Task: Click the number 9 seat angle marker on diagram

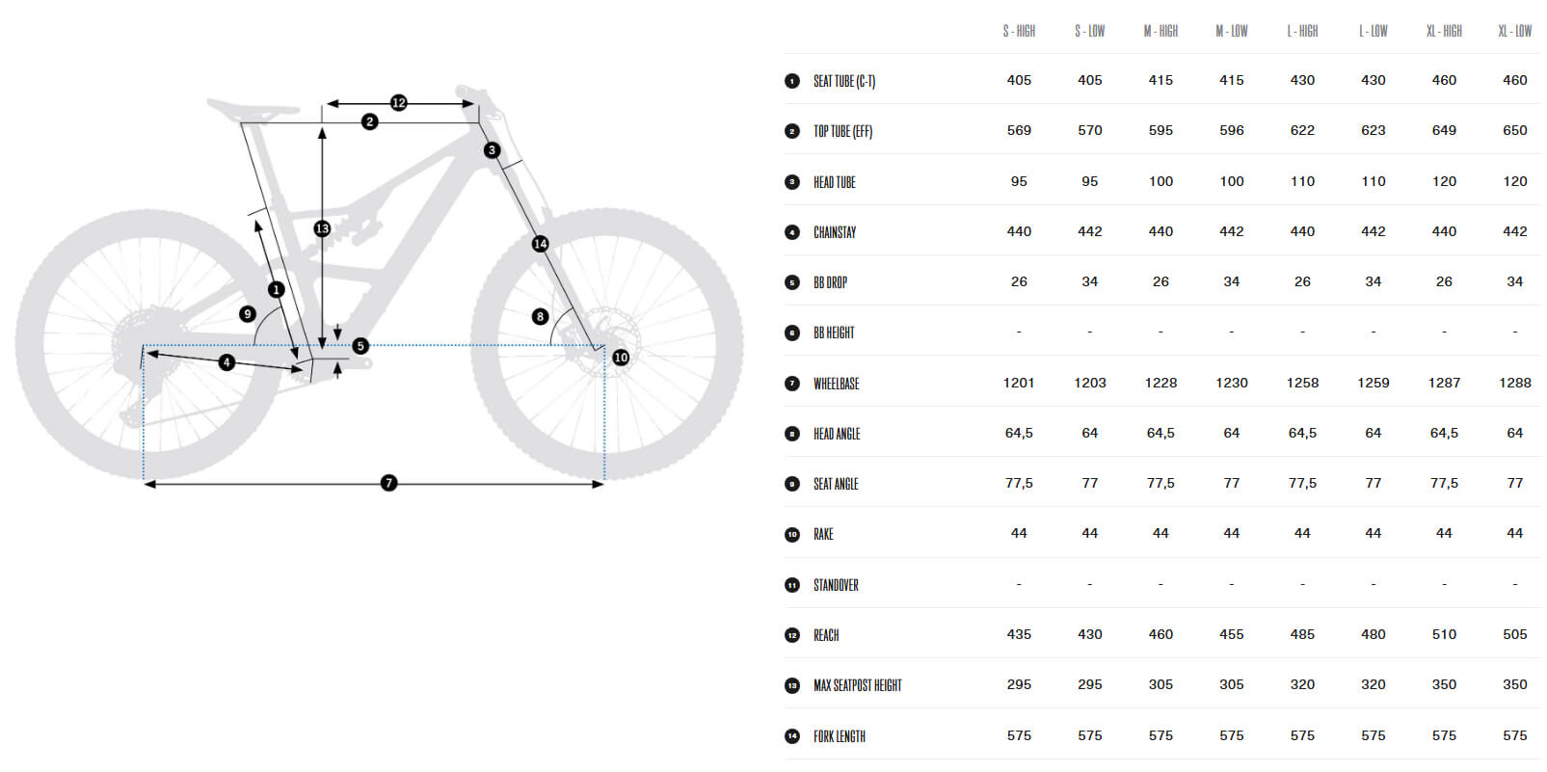Action: click(x=248, y=313)
